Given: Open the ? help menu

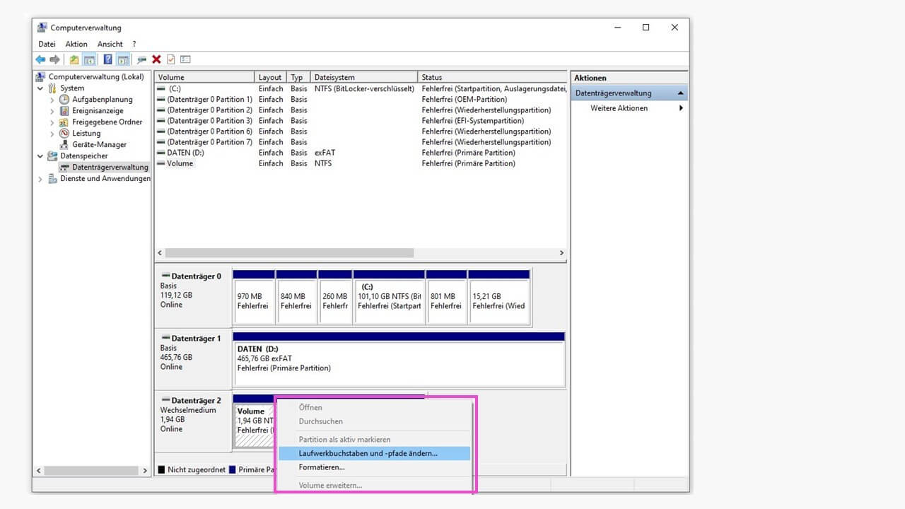Looking at the screenshot, I should point(134,44).
